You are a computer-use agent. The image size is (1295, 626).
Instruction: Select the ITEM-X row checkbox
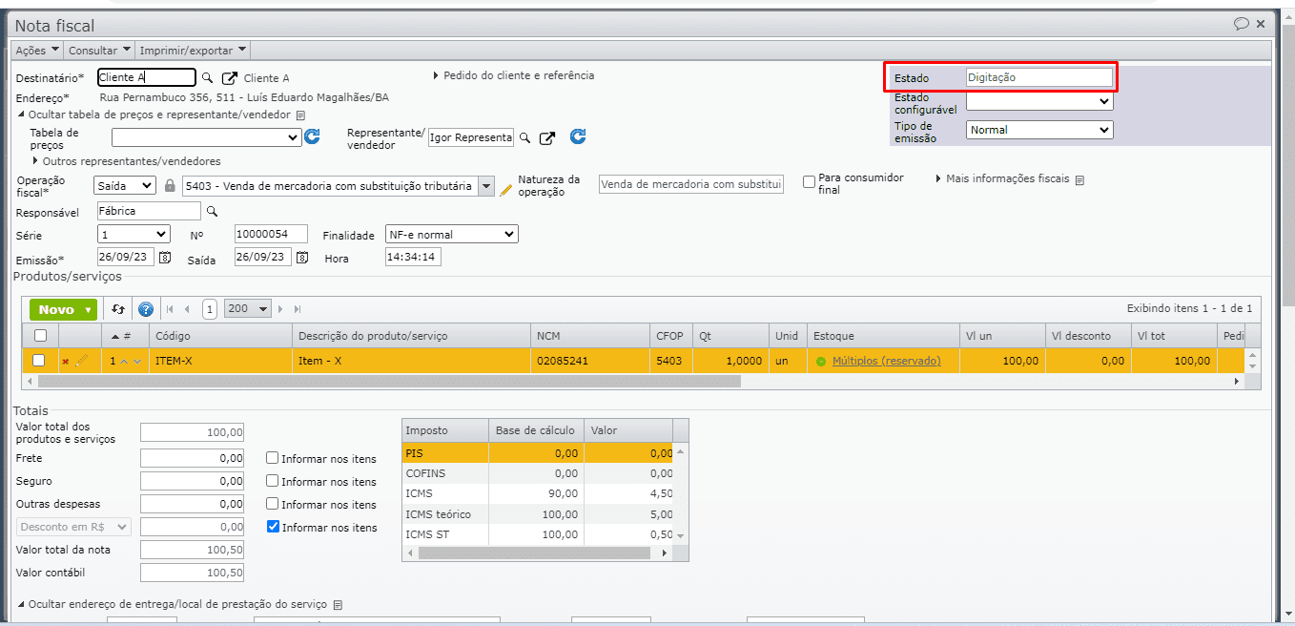[39, 361]
